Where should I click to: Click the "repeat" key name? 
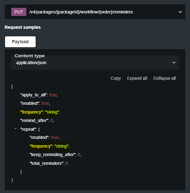click(x=28, y=129)
